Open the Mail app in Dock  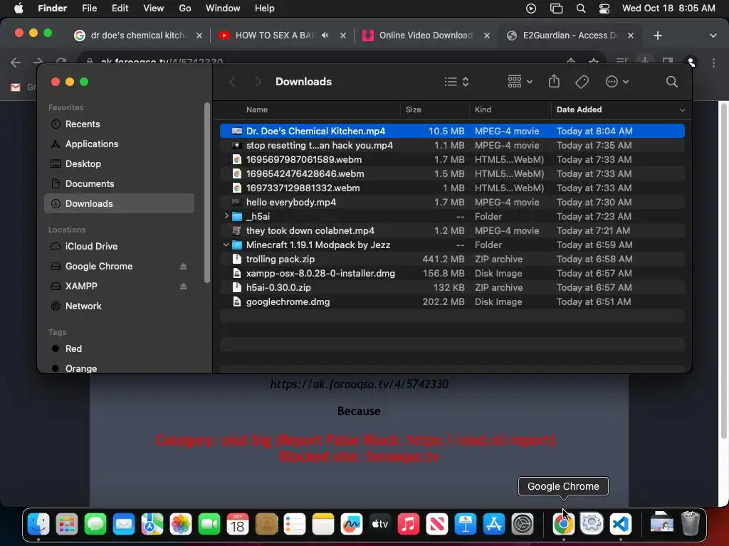coord(124,524)
